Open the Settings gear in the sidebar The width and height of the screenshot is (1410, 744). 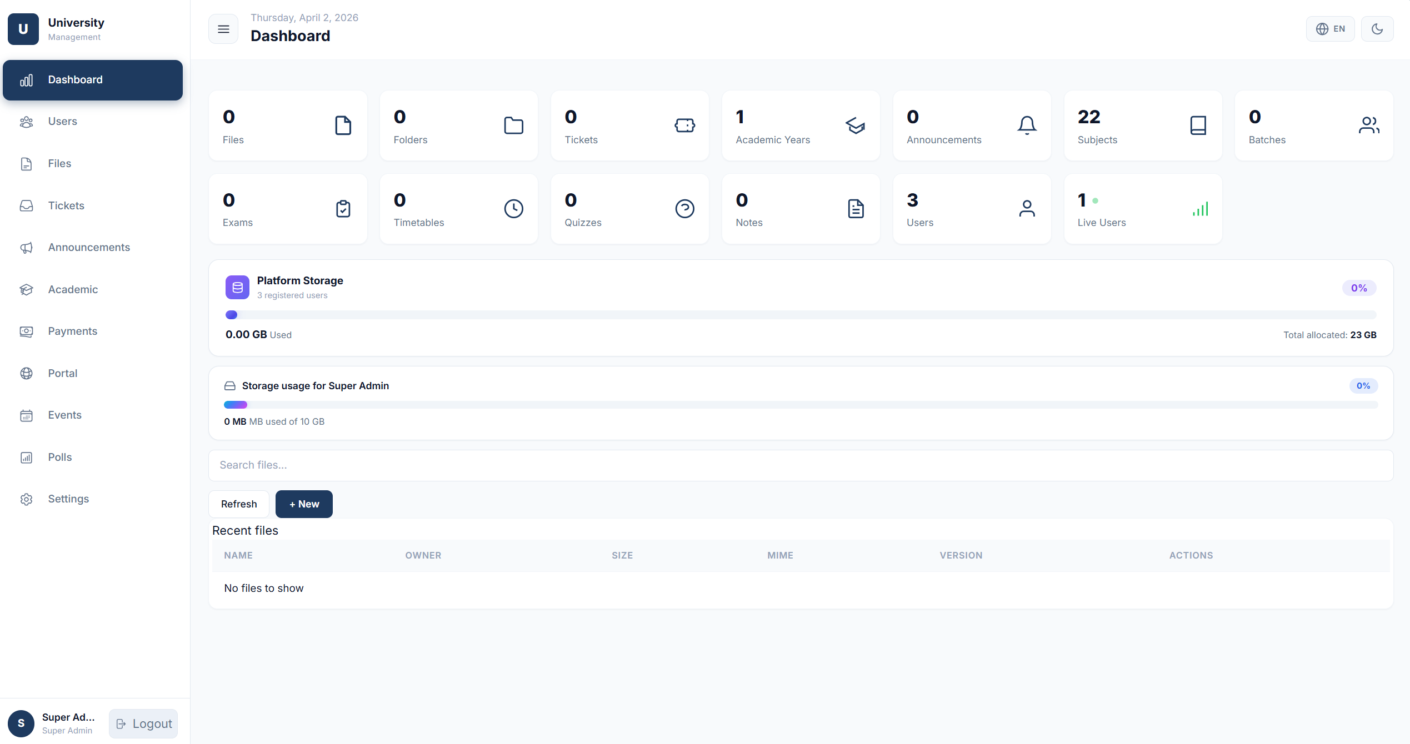tap(27, 499)
